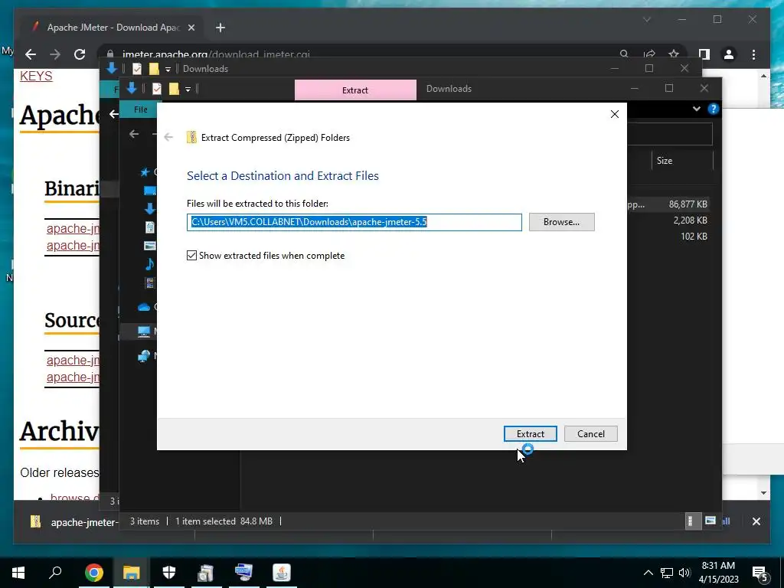The height and width of the screenshot is (588, 784).
Task: Click New Folder icon in back Downloads window
Action: click(x=153, y=69)
